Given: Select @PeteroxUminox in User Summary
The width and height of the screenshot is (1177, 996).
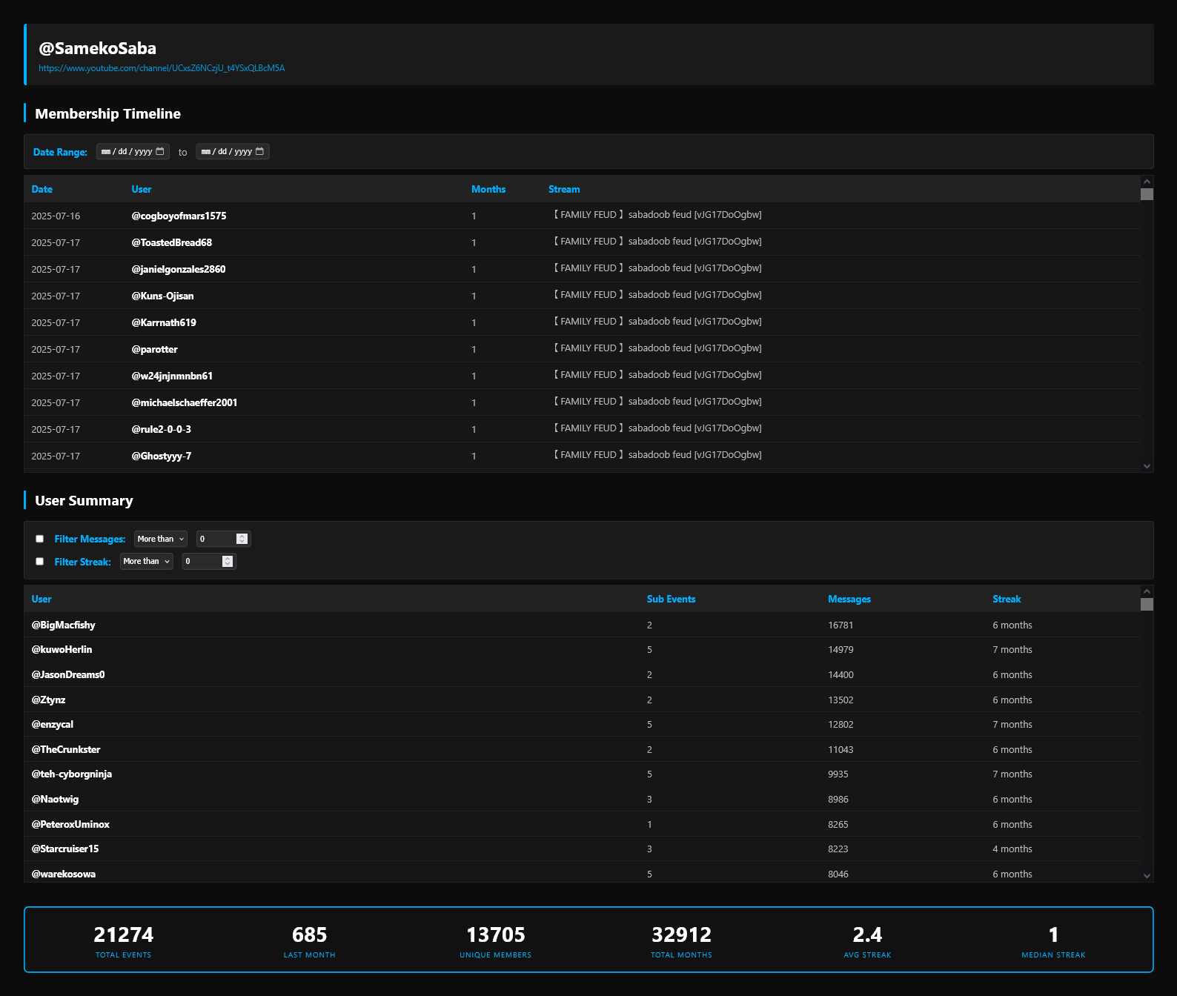Looking at the screenshot, I should point(70,824).
